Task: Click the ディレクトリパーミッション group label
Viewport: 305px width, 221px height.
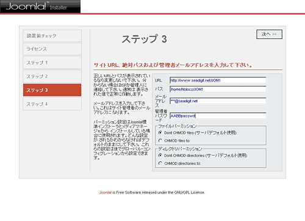Action: 180,149
